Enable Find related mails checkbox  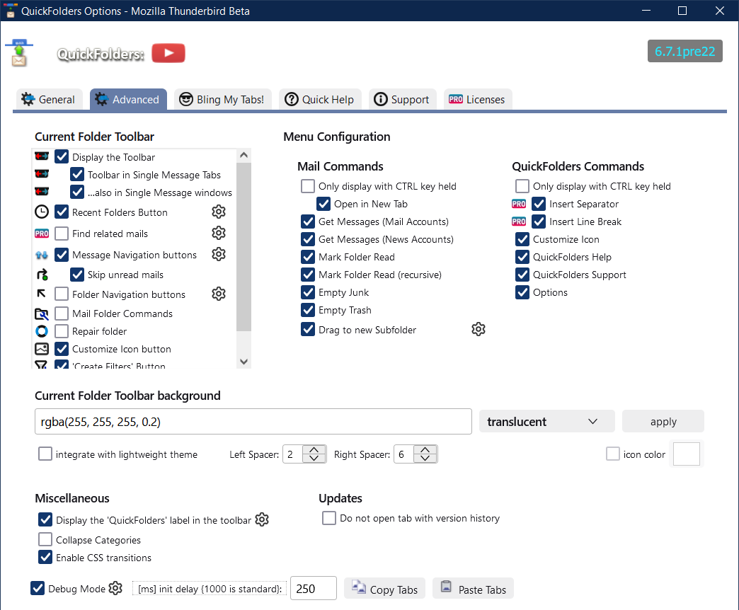pyautogui.click(x=62, y=234)
